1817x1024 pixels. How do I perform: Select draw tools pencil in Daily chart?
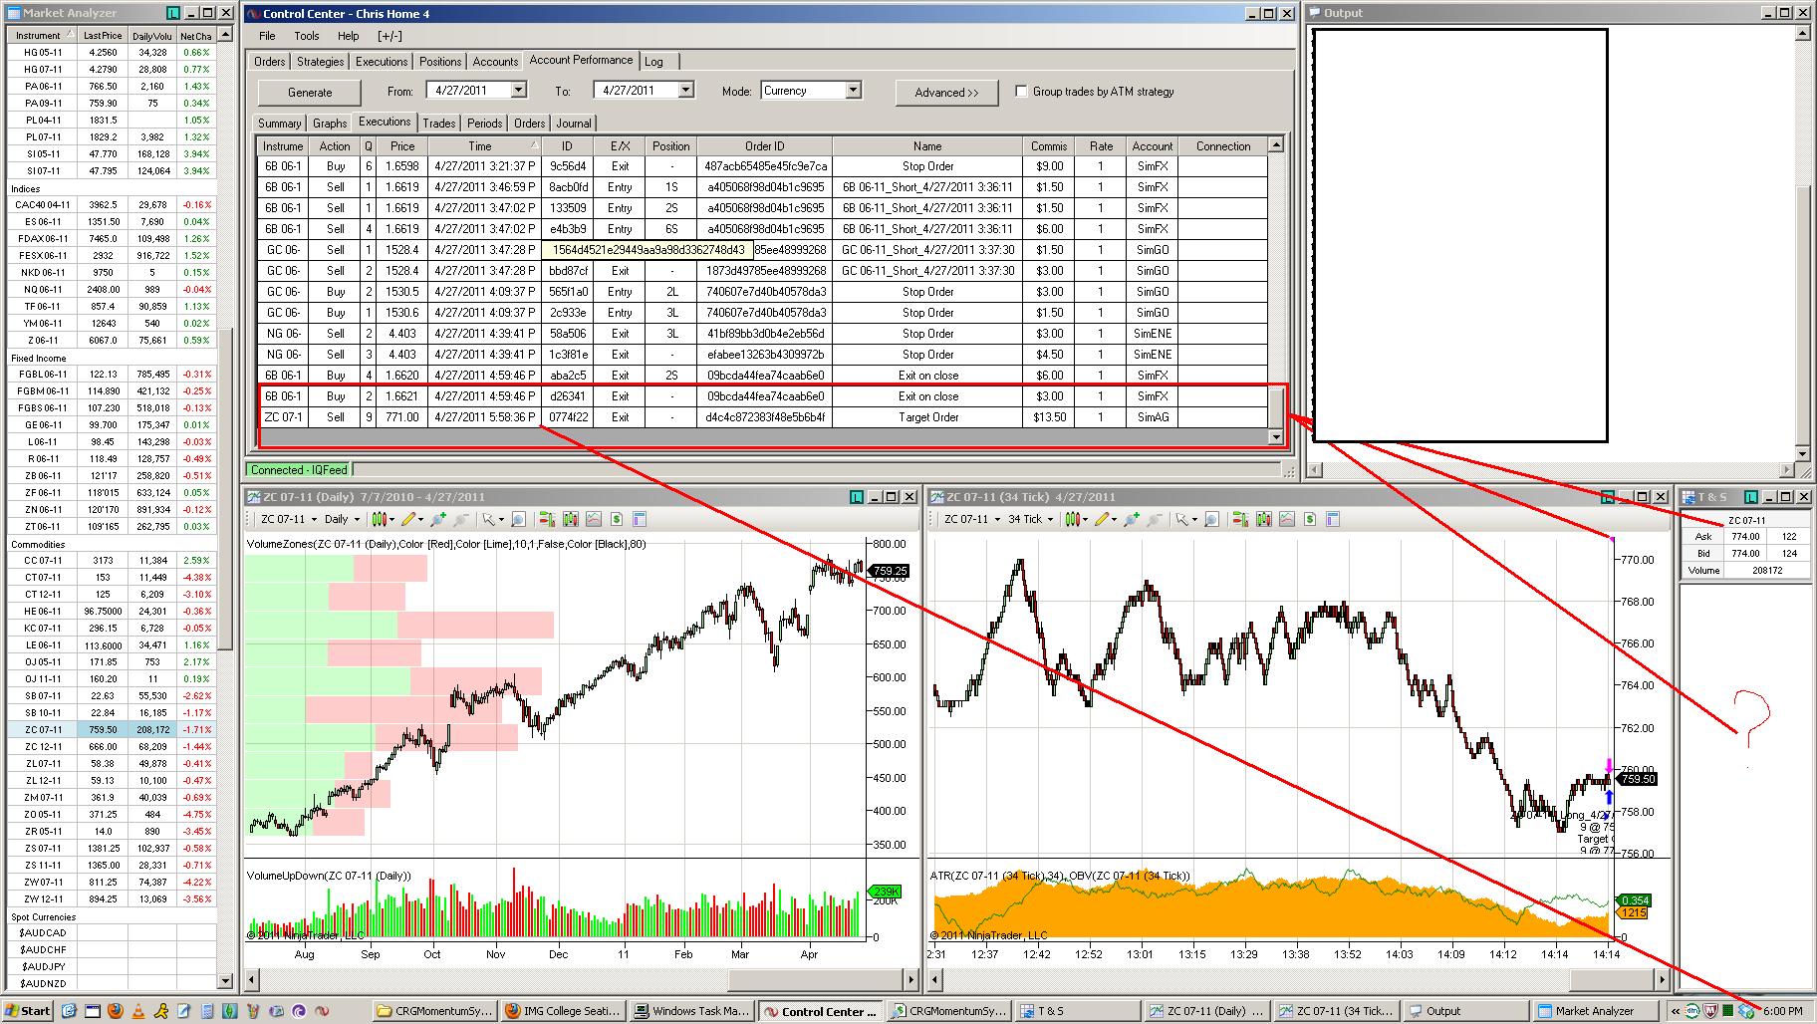[x=410, y=519]
